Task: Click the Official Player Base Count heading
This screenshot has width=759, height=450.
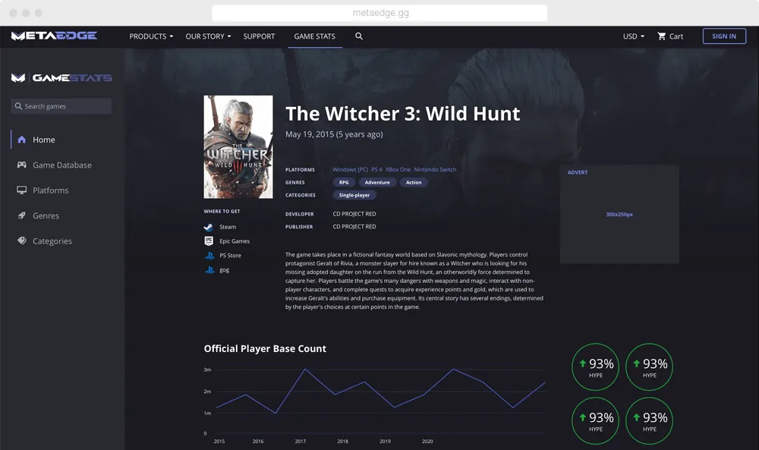Action: click(265, 348)
